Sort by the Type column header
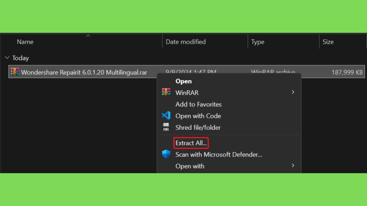This screenshot has width=367, height=206. coord(258,42)
